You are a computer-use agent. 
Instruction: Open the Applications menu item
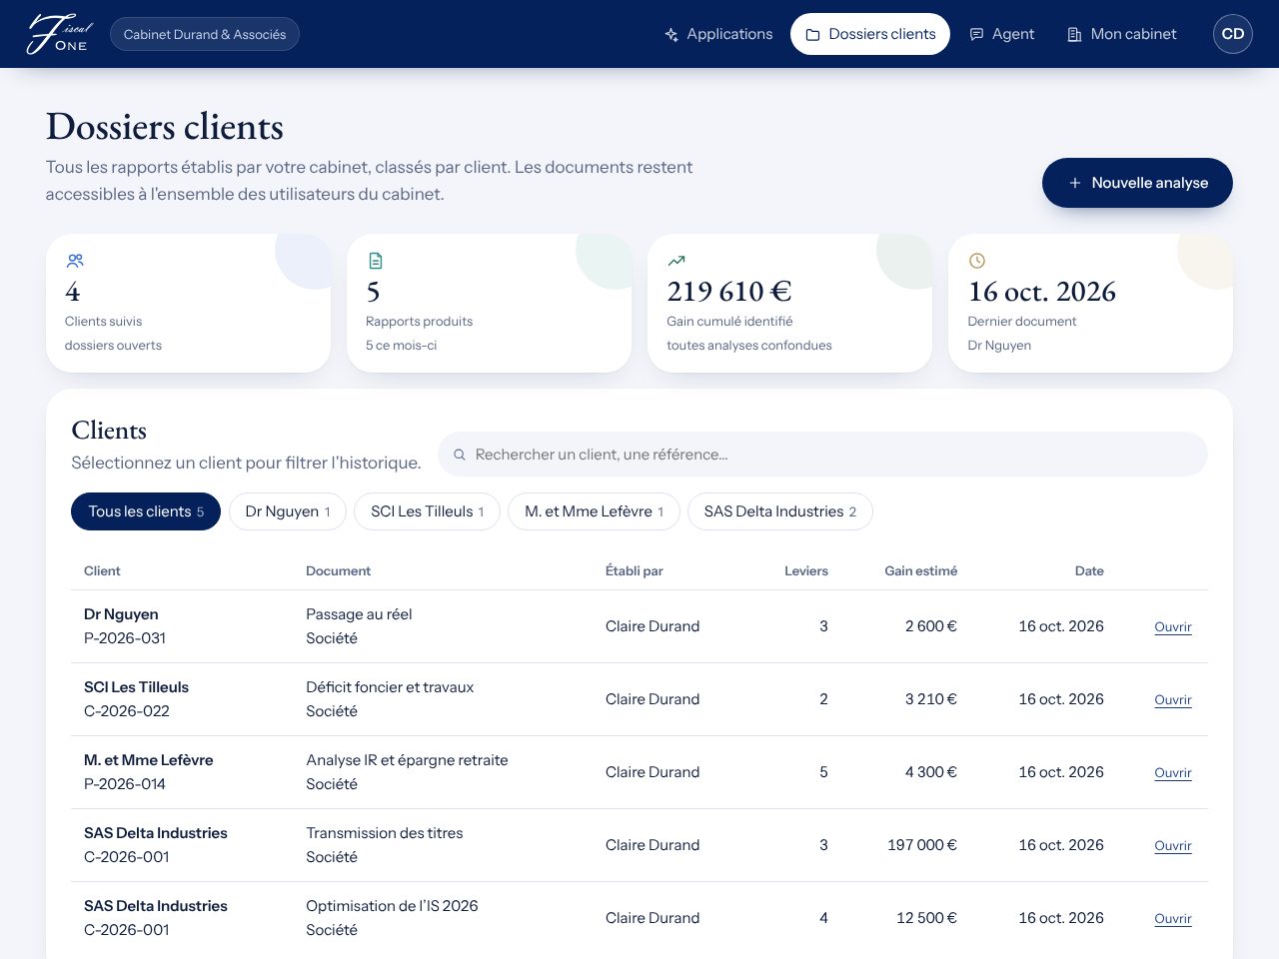(718, 34)
